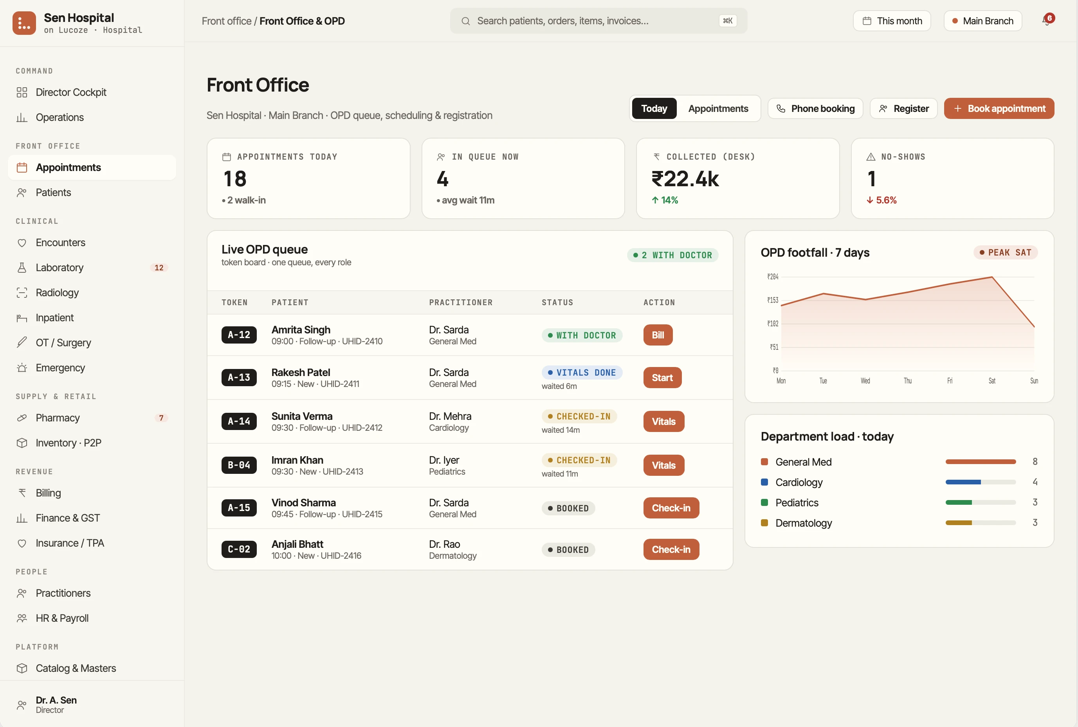Click Encounters heart icon
The image size is (1078, 727).
(22, 243)
